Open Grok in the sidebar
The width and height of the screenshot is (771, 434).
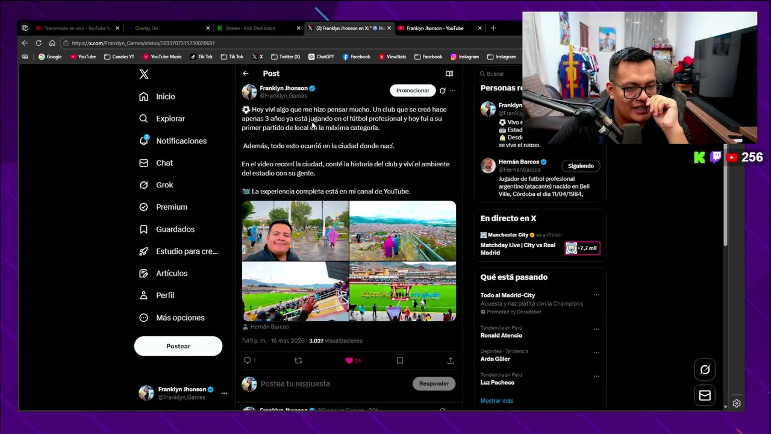(x=156, y=185)
